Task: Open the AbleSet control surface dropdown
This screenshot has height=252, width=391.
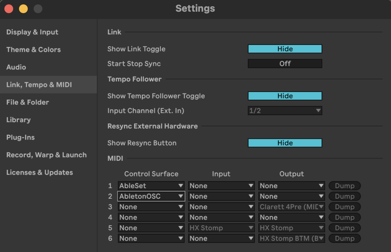Action: point(151,186)
